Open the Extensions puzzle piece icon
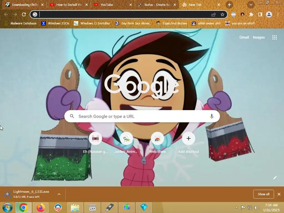 click(251, 14)
